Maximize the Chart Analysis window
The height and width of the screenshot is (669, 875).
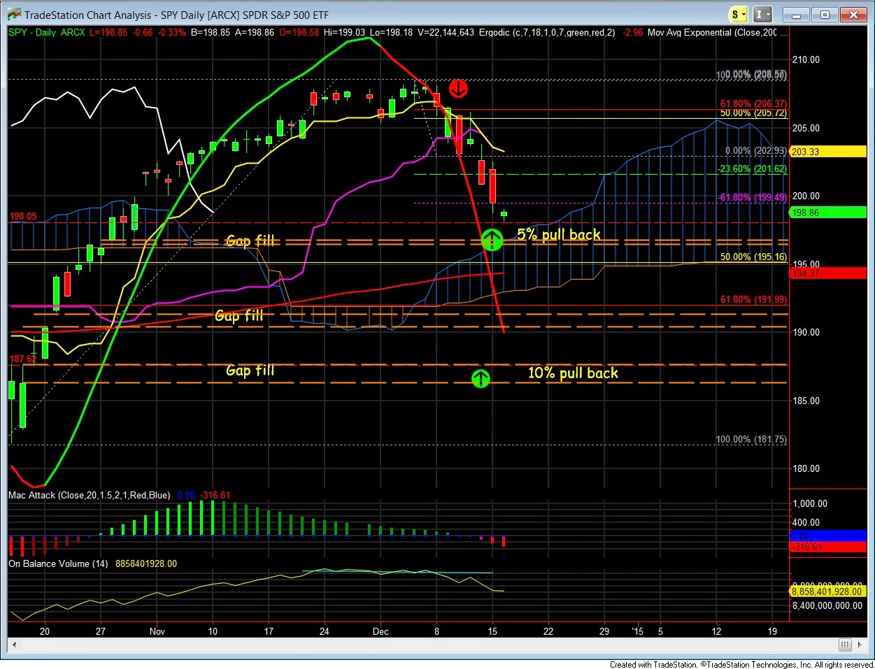(825, 15)
